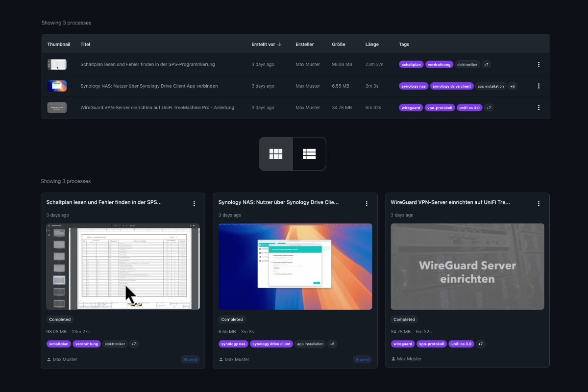Image resolution: width=588 pixels, height=392 pixels.
Task: Open options menu for WireGuard table row
Action: tap(539, 107)
